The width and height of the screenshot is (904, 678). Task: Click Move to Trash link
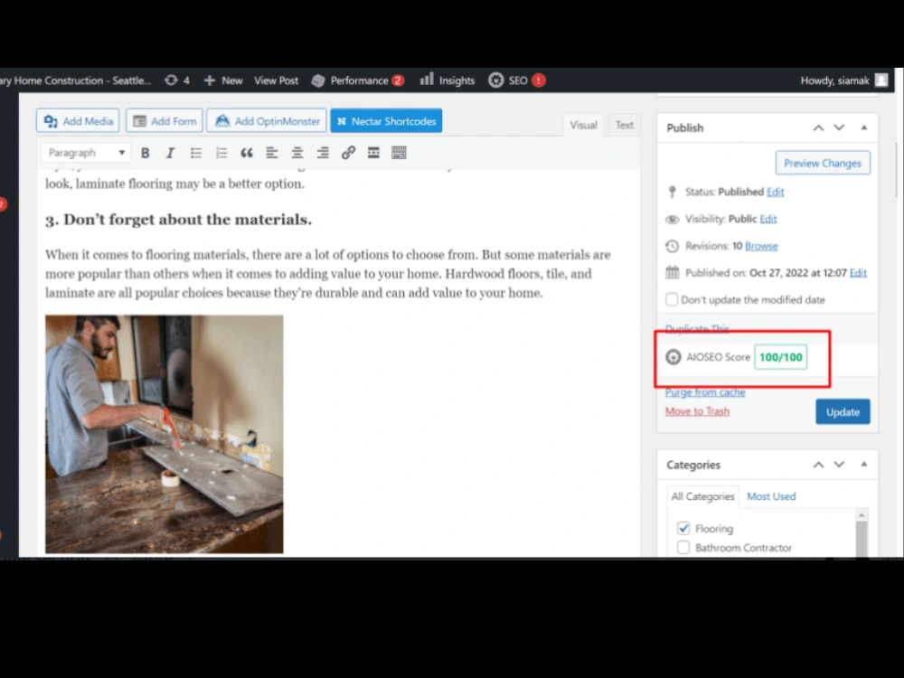(697, 411)
